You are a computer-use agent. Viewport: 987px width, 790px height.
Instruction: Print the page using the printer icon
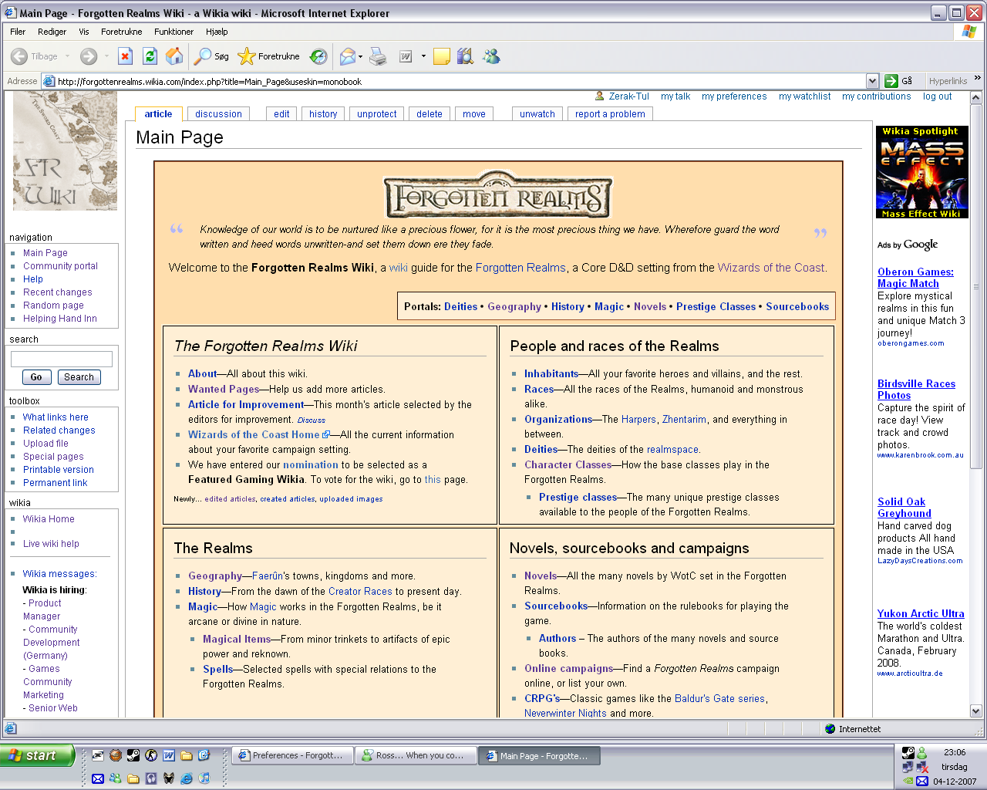(x=378, y=56)
